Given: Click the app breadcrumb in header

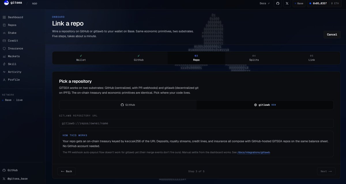Looking at the screenshot, I should pos(34,3).
